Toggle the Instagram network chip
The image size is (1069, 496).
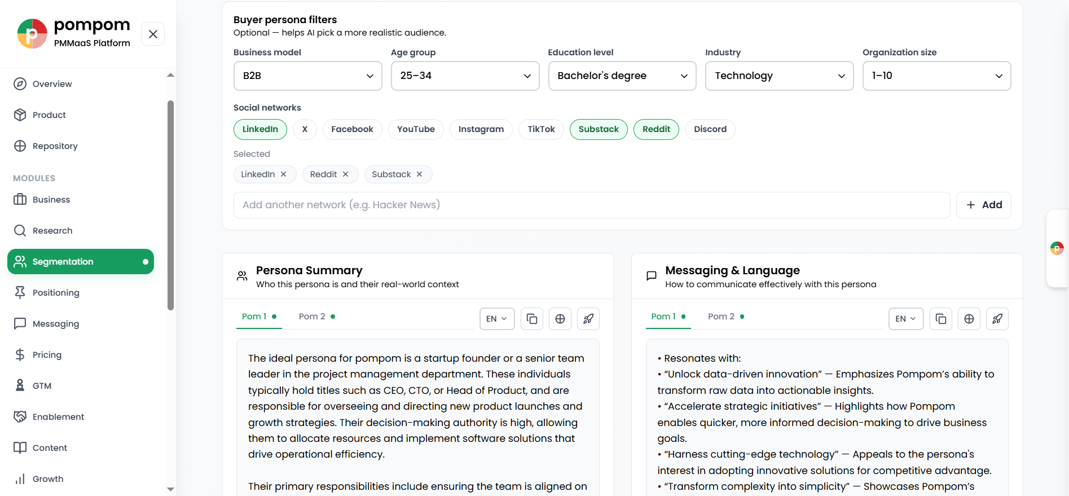point(481,129)
